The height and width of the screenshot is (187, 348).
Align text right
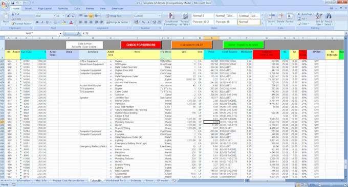(91, 22)
